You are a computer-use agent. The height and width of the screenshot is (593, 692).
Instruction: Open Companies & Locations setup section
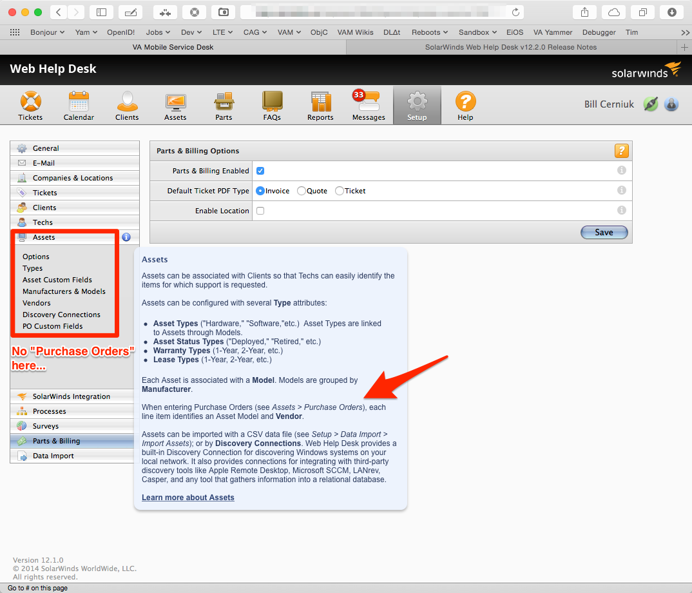75,178
